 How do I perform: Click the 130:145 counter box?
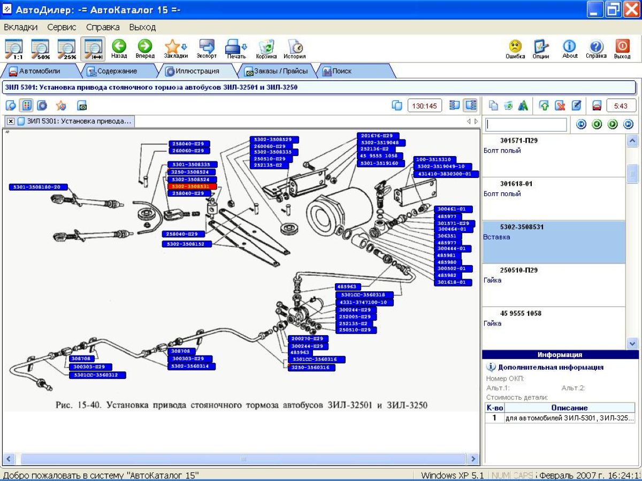425,106
